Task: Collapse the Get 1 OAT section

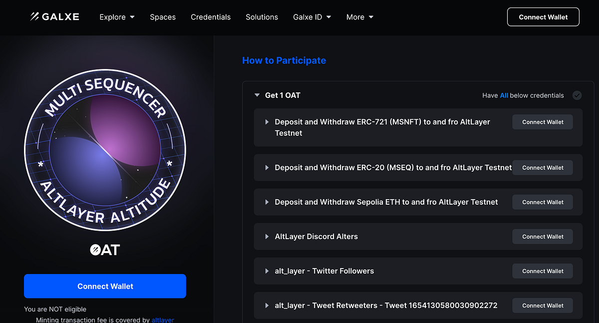Action: pos(257,95)
